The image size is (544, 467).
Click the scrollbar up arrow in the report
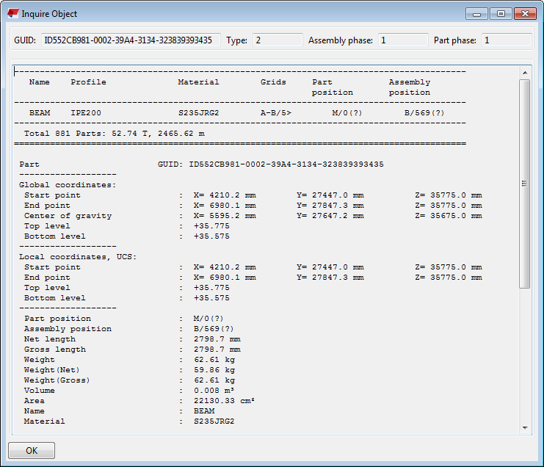coord(524,73)
